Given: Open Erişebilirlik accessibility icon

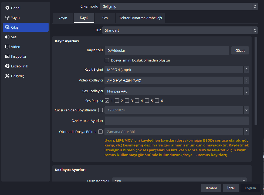Looking at the screenshot, I should pyautogui.click(x=7, y=66).
